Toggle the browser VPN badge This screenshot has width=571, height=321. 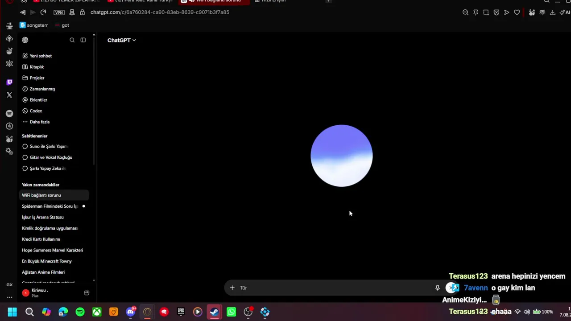tap(59, 12)
